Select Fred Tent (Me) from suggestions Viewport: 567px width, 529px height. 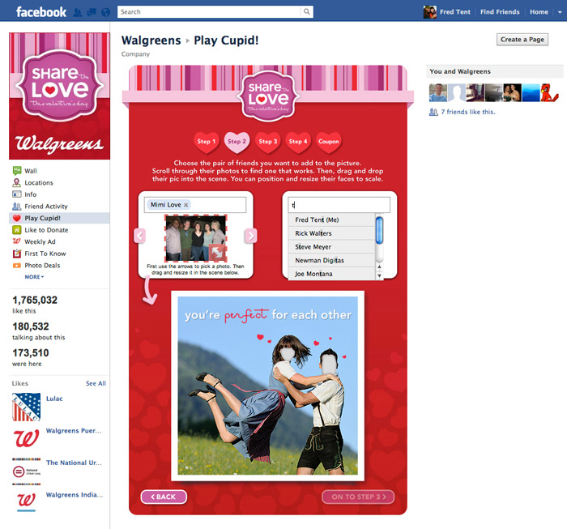(x=331, y=220)
